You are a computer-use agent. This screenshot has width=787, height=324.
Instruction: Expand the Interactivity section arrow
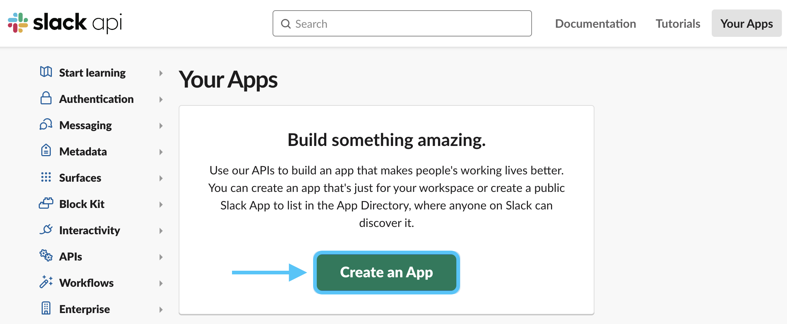[x=161, y=231]
